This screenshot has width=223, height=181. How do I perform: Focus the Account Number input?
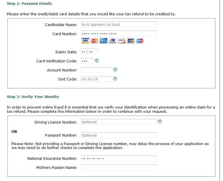point(96,70)
